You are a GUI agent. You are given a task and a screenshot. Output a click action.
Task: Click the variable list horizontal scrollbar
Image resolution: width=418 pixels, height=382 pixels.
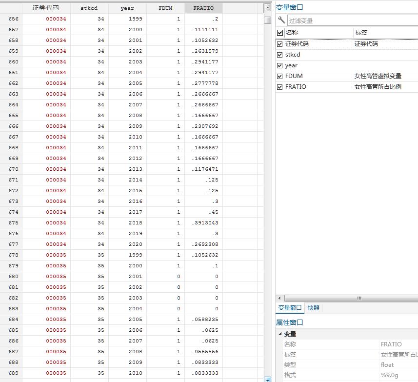point(351,298)
